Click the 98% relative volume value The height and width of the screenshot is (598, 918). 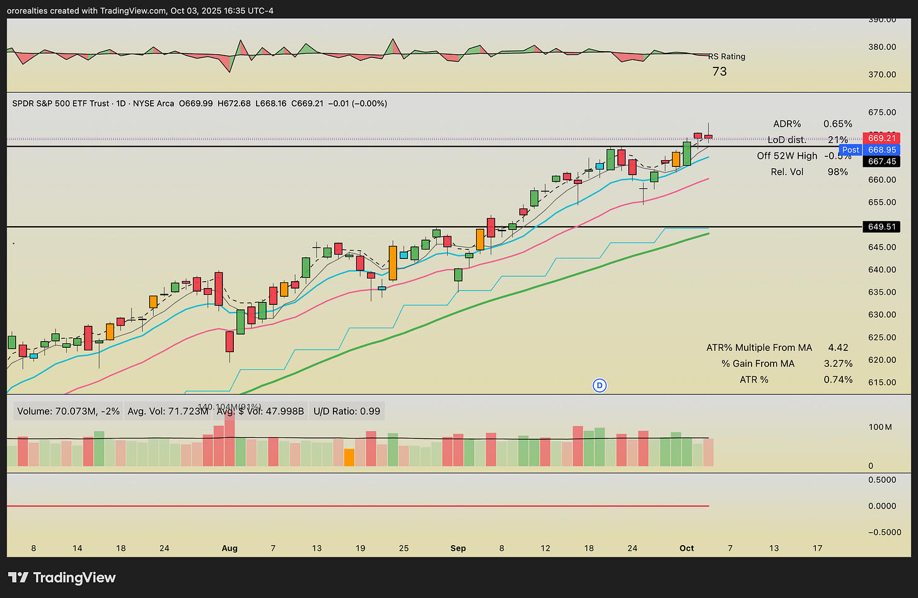(838, 171)
